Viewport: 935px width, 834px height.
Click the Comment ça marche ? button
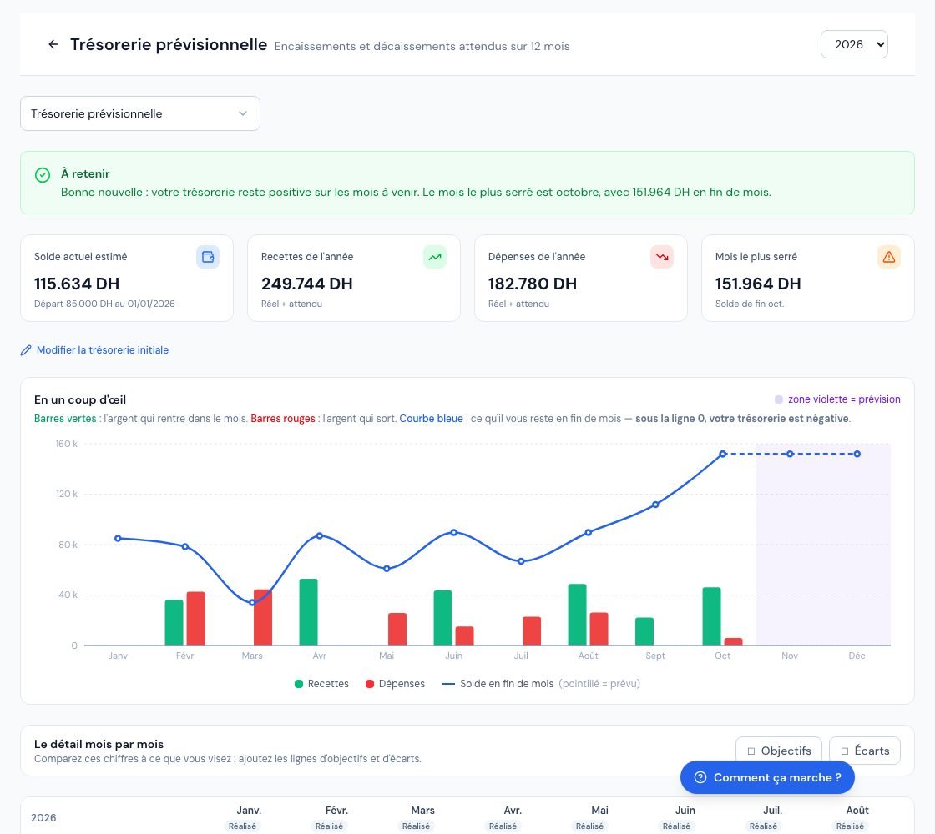point(767,777)
